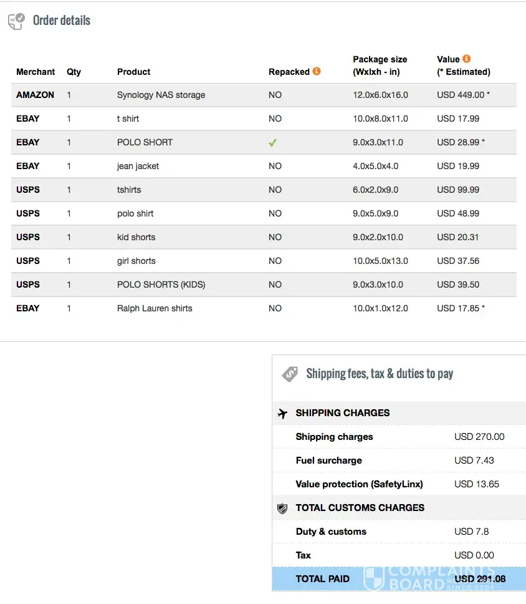526x604 pixels.
Task: Click the Fuel surcharge label
Action: [328, 460]
